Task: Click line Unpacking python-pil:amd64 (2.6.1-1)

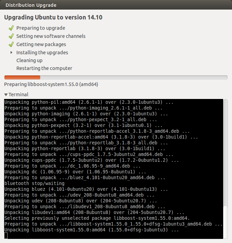Action: tap(89, 102)
